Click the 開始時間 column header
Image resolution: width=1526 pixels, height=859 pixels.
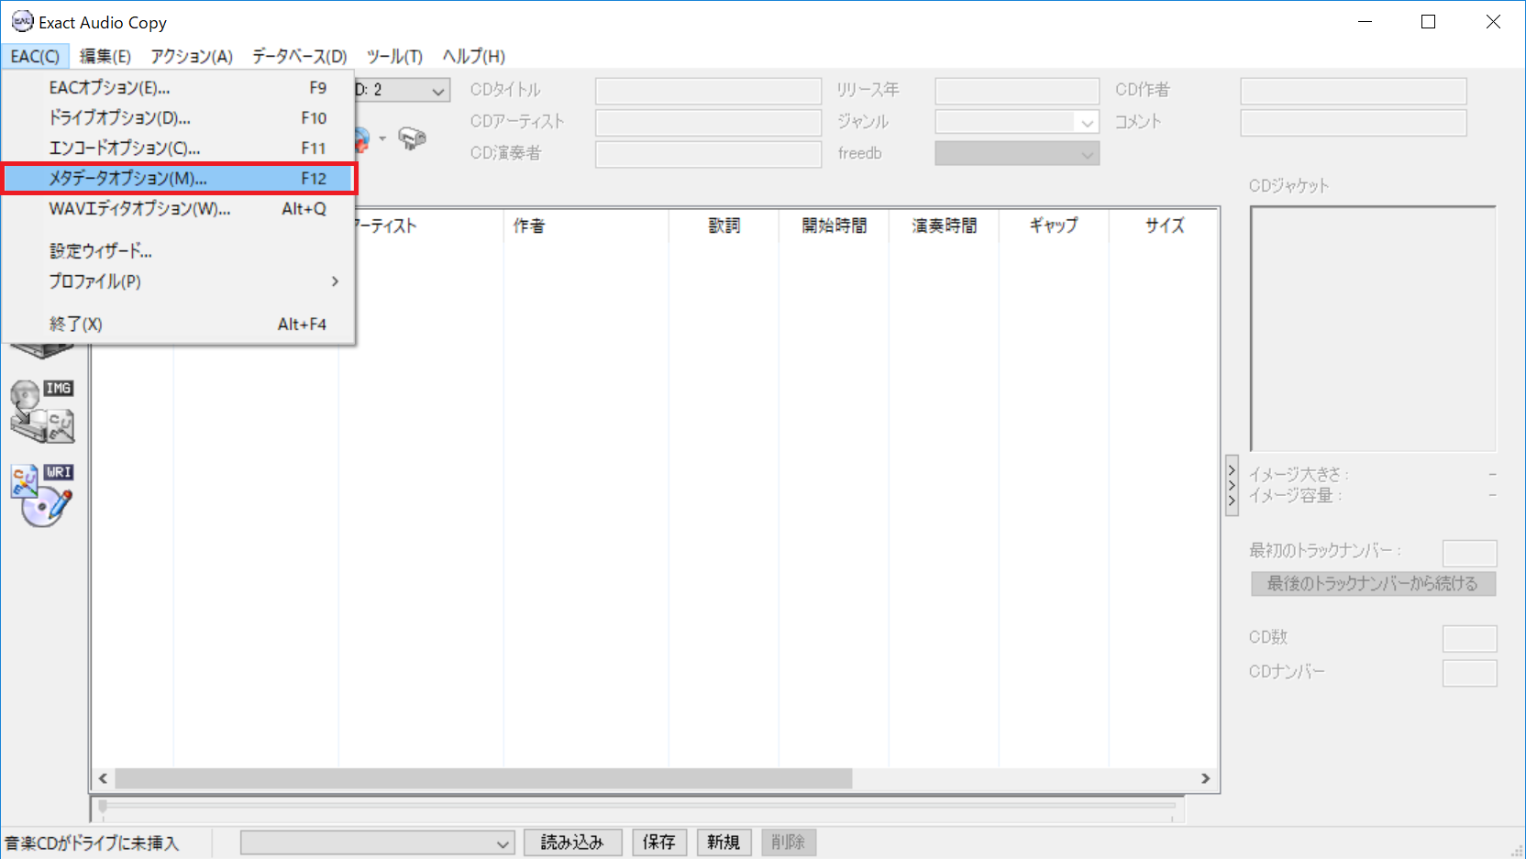coord(834,226)
